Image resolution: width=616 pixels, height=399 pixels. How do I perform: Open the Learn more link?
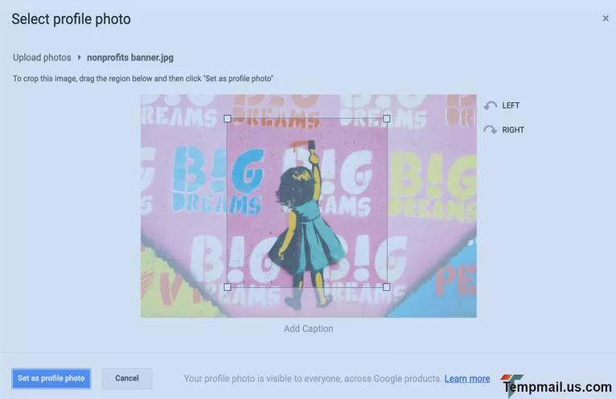tap(467, 379)
